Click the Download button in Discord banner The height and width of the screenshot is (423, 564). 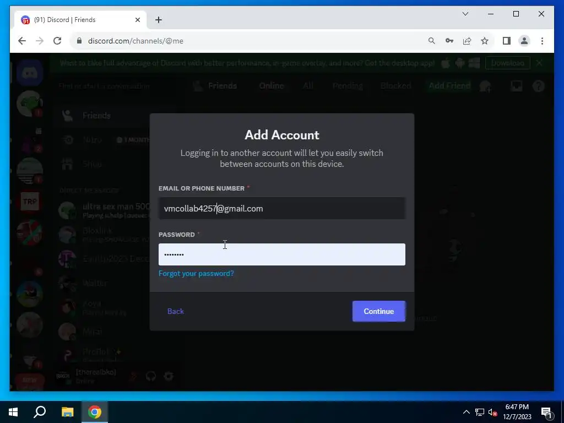coord(507,63)
